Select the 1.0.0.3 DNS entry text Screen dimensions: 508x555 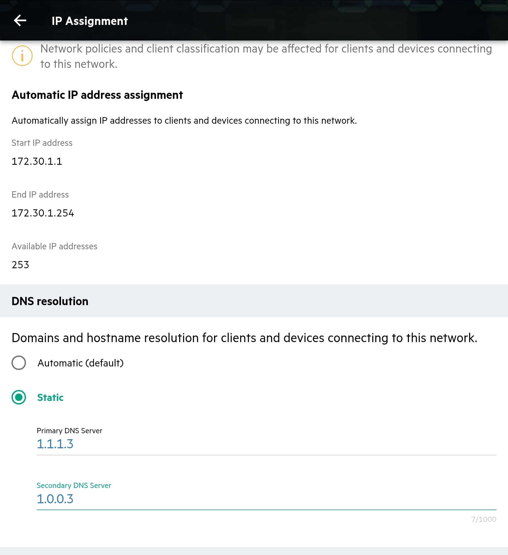pos(55,499)
